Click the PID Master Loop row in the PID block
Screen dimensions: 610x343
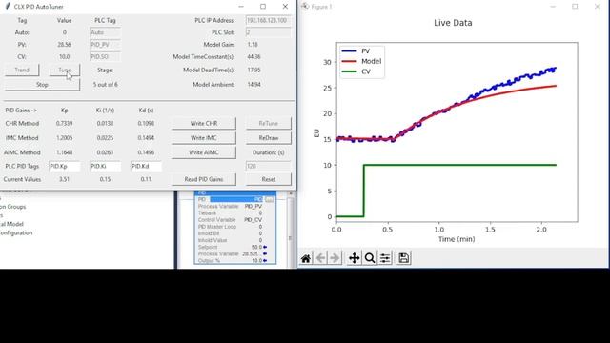(x=230, y=227)
